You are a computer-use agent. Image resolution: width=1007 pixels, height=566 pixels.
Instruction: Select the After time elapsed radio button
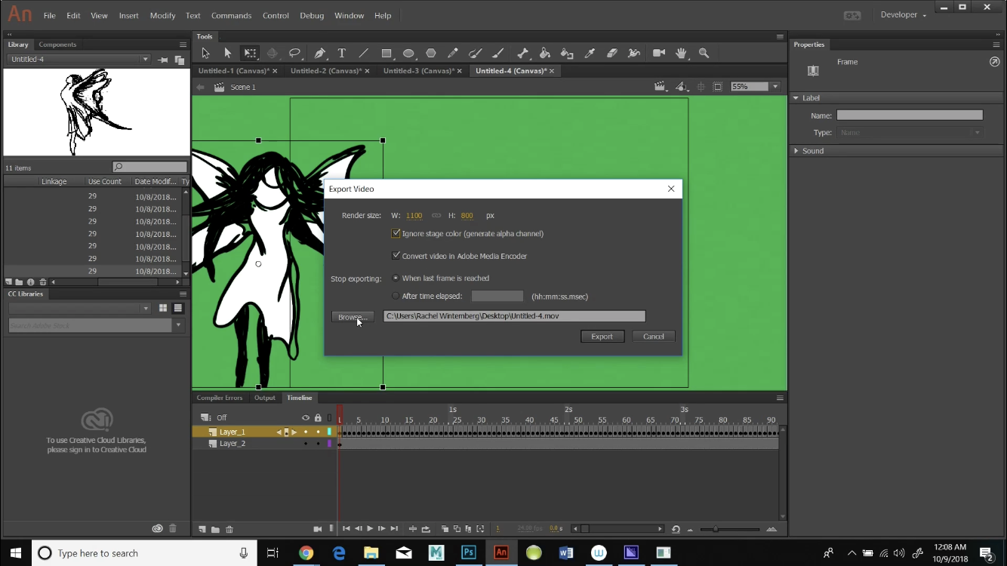tap(396, 296)
